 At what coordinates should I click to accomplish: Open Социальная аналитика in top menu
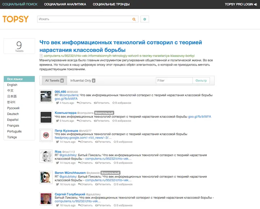tap(65, 4)
